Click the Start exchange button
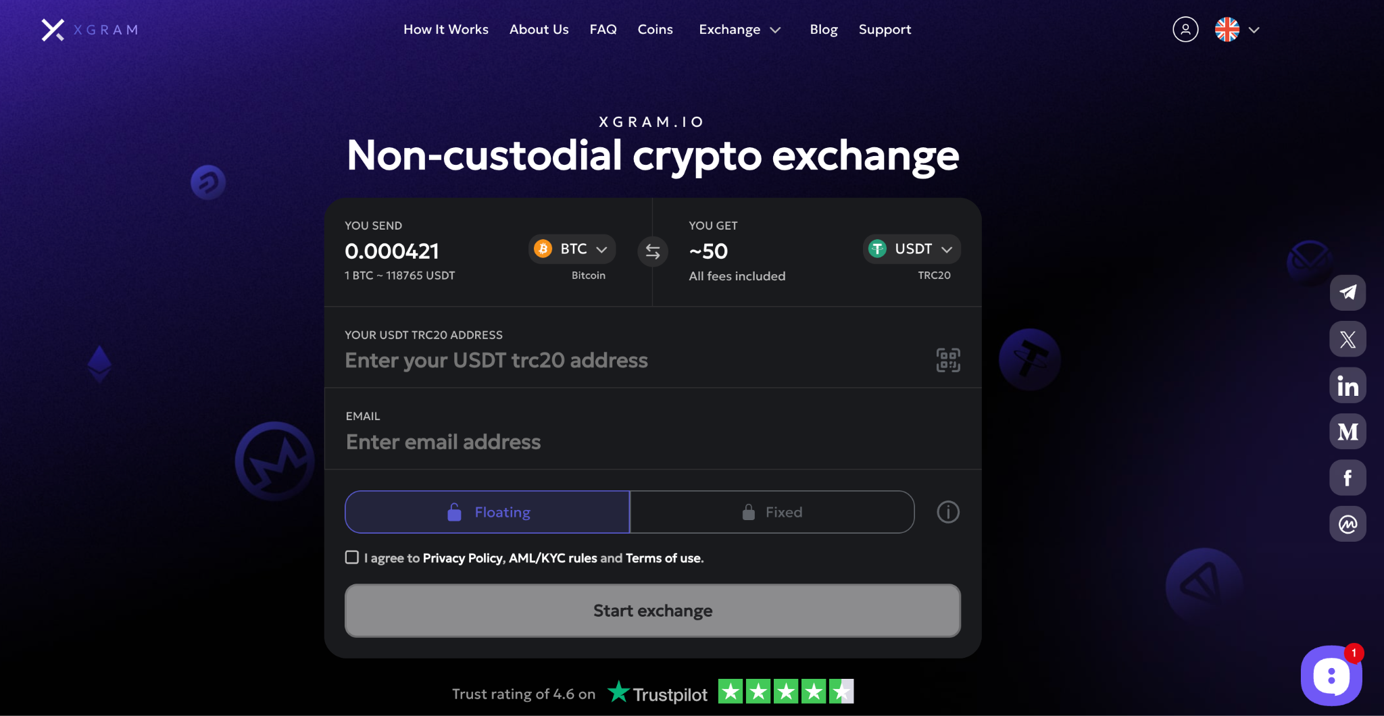The image size is (1384, 716). point(652,611)
